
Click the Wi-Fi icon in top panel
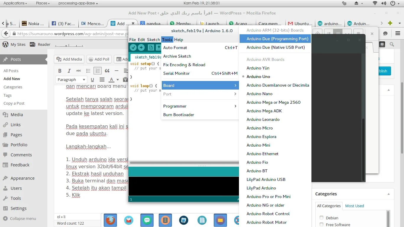coord(375,3)
